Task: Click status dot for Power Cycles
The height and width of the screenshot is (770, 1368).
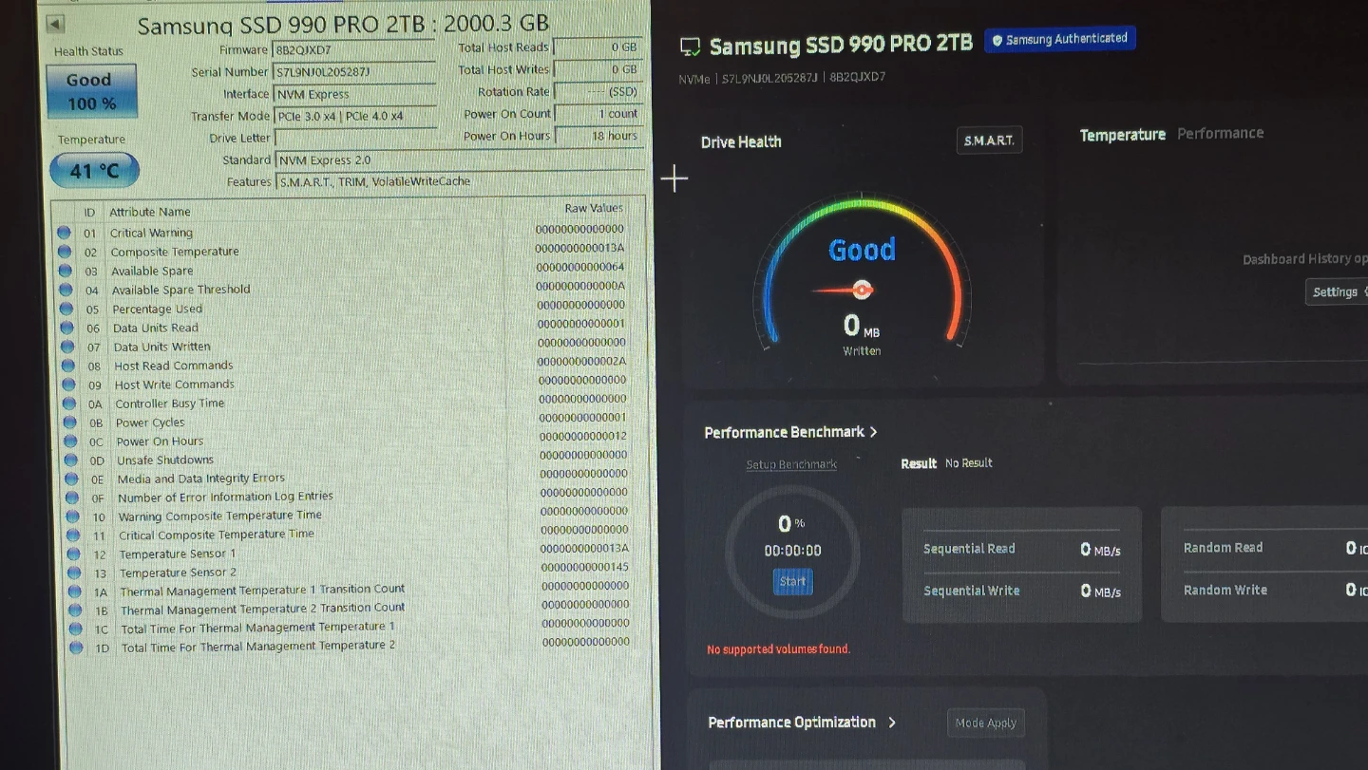Action: pyautogui.click(x=69, y=423)
